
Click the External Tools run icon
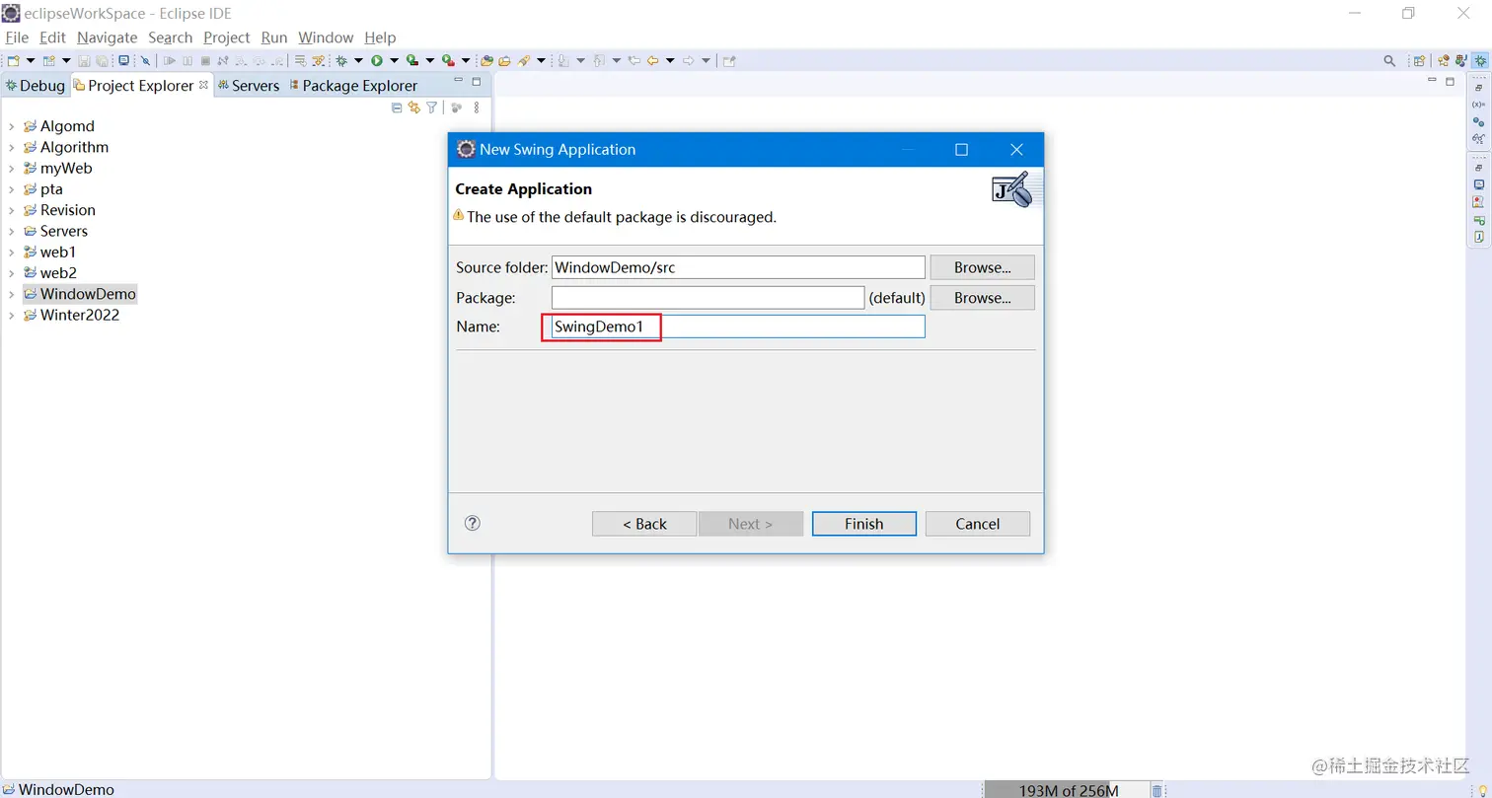coord(447,60)
